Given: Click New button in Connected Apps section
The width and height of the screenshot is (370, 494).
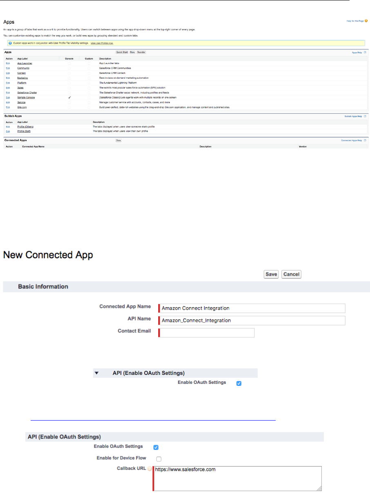Looking at the screenshot, I should pyautogui.click(x=119, y=140).
